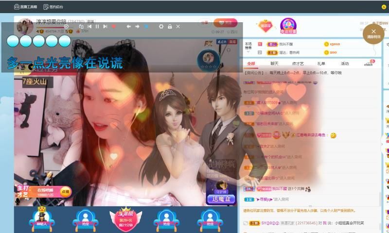
Task: Toggle the lyric bar lock icon
Action: [x=170, y=27]
